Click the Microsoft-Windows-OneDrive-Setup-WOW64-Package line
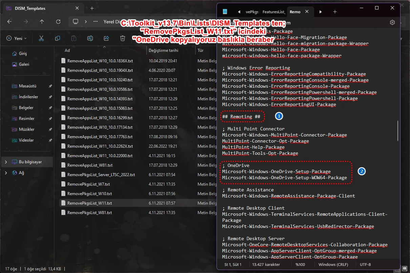The width and height of the screenshot is (410, 273). click(x=284, y=177)
